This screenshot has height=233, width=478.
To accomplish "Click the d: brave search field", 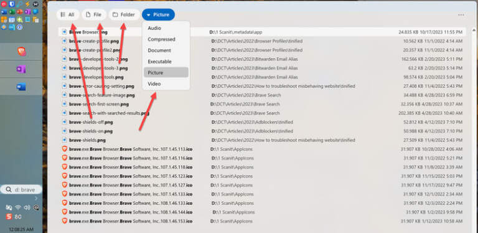I will point(21,189).
